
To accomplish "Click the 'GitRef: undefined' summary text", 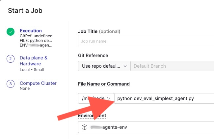I will [36, 36].
